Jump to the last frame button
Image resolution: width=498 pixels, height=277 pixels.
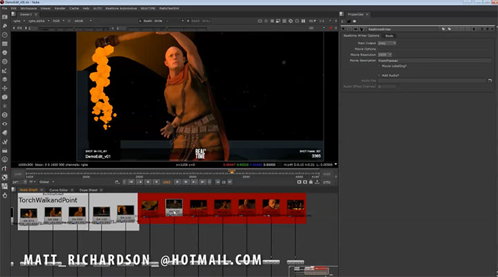click(202, 182)
